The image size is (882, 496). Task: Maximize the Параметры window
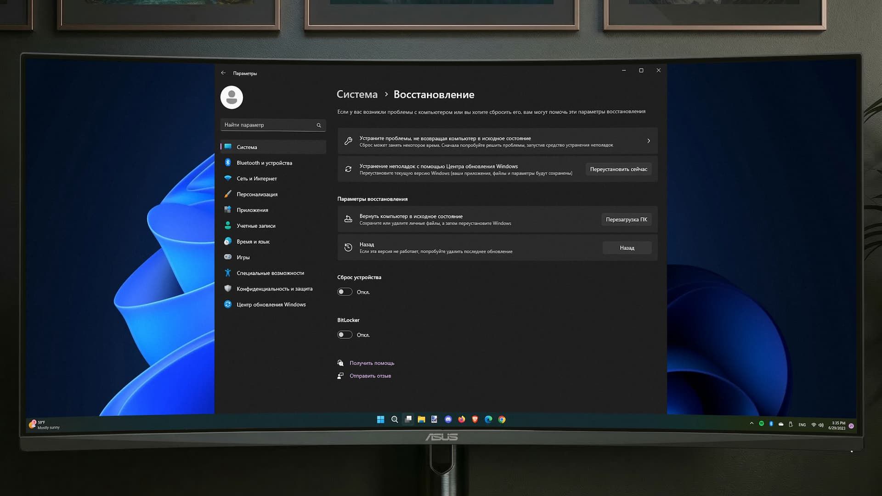[x=641, y=70]
